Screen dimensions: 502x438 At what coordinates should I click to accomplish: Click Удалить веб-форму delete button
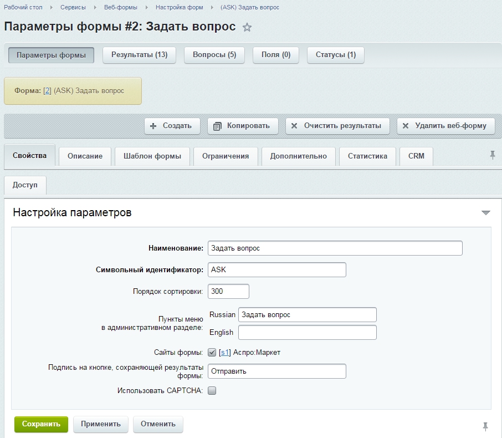click(445, 126)
